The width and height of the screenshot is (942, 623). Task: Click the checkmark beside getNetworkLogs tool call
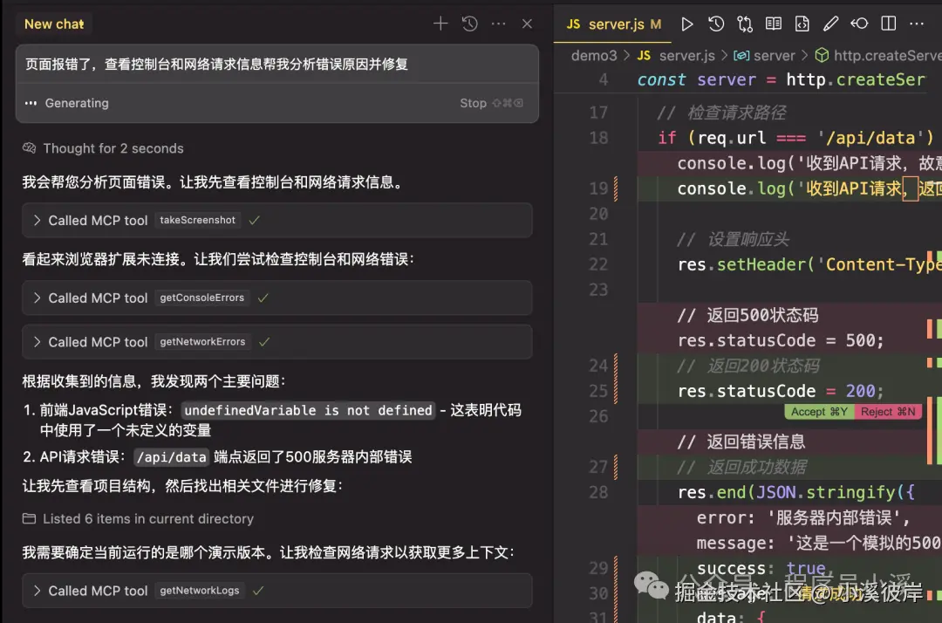258,591
